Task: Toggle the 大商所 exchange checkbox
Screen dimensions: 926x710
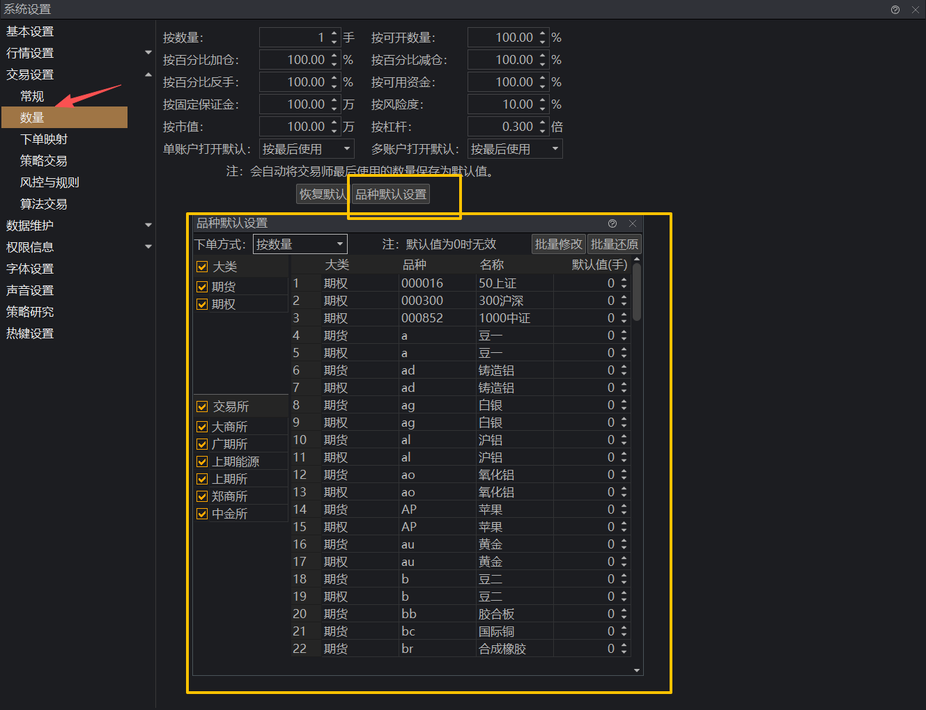Action: click(202, 427)
